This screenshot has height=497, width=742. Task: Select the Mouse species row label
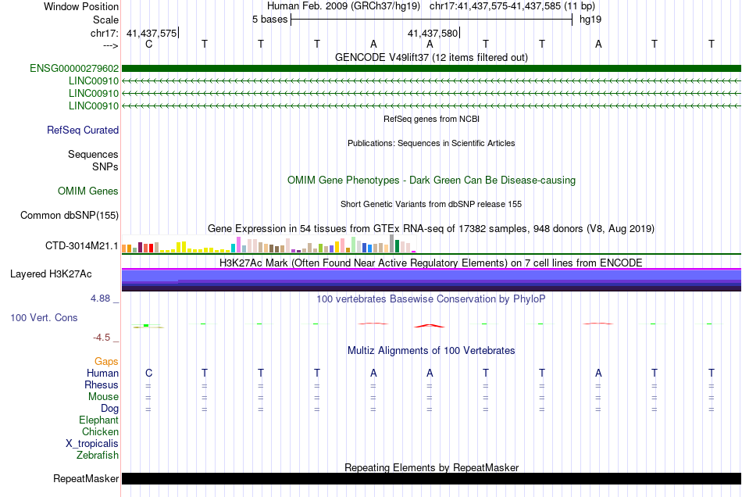(x=103, y=397)
